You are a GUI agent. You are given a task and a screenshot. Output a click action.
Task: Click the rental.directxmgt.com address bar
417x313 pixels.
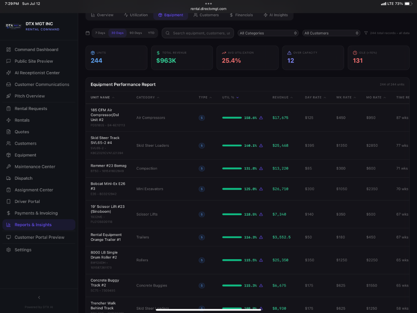click(208, 9)
